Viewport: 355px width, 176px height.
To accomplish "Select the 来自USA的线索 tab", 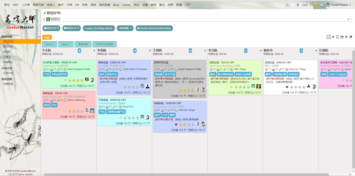I will [x=105, y=44].
